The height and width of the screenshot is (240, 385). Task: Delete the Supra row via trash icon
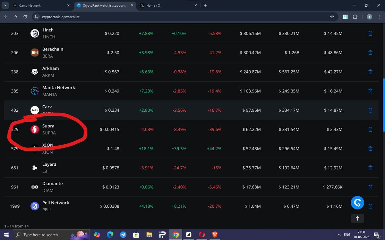pyautogui.click(x=370, y=129)
